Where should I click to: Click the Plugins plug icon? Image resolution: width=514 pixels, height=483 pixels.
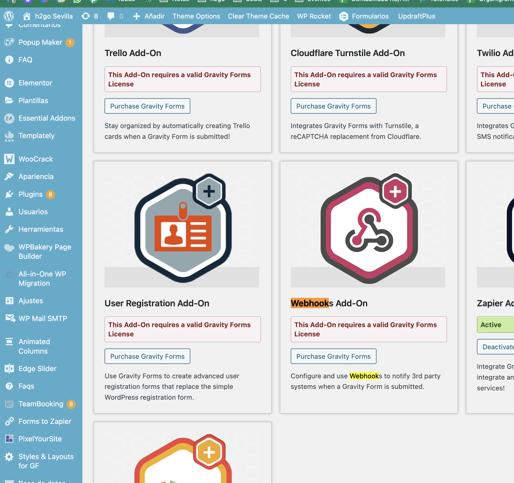9,194
